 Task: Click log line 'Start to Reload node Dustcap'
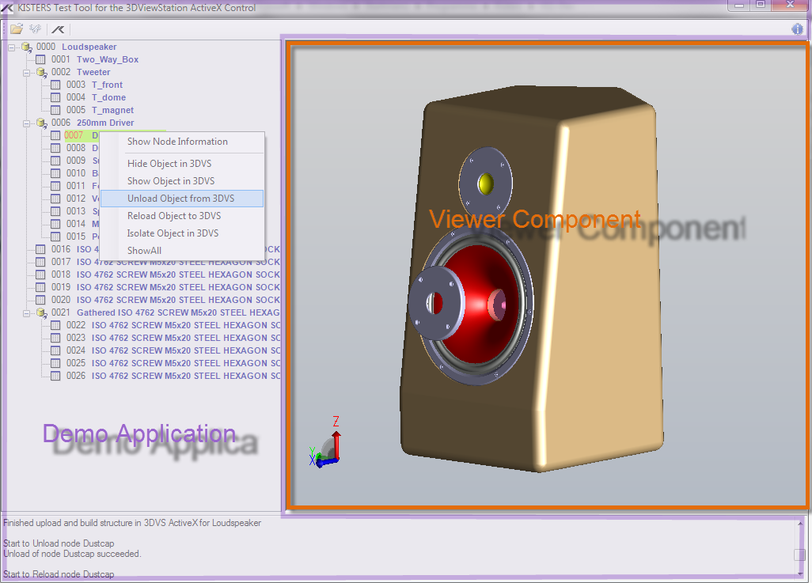click(59, 574)
